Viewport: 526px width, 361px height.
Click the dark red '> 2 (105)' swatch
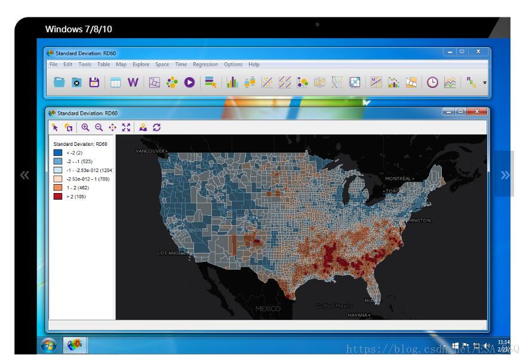[58, 197]
